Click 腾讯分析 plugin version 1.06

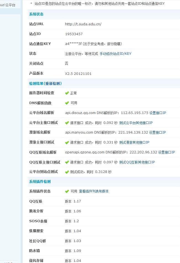coord(73,211)
